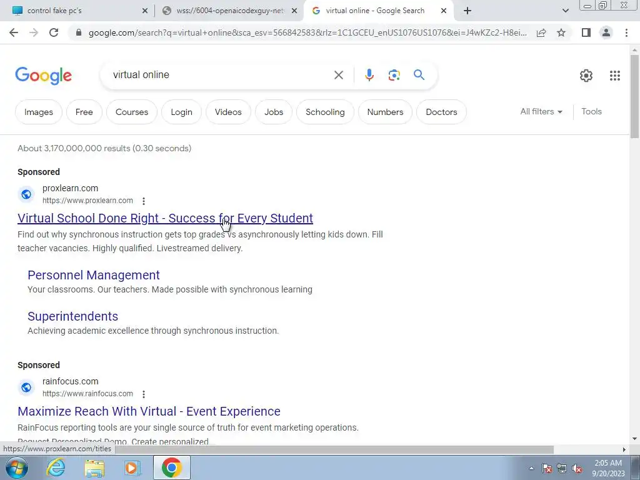Apply the Numbers filter chip

(x=385, y=112)
